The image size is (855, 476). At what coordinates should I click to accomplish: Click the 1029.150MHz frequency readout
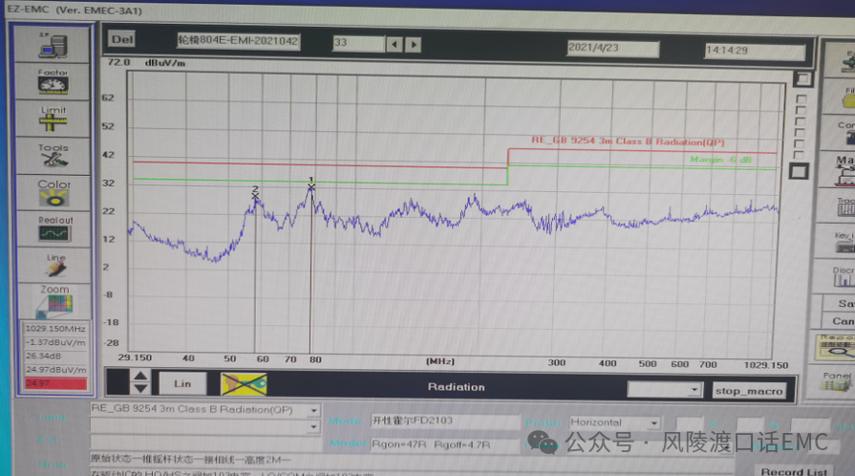(55, 329)
